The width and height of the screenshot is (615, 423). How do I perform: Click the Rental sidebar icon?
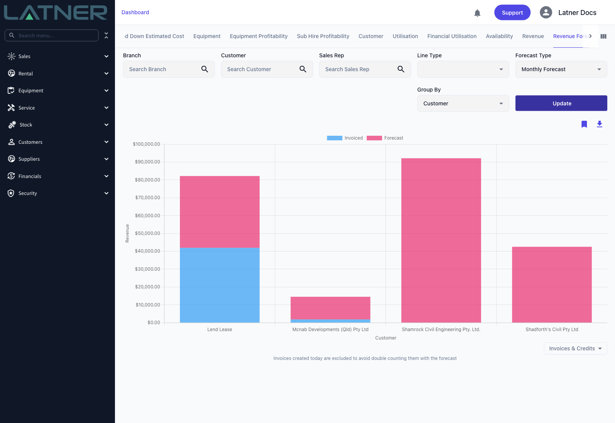(12, 73)
